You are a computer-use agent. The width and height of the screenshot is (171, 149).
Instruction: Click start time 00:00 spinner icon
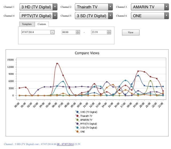click(78, 32)
